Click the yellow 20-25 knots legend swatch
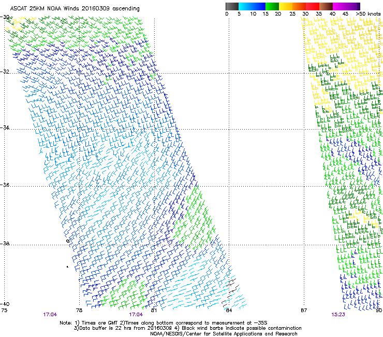This screenshot has width=383, height=337. (286, 6)
